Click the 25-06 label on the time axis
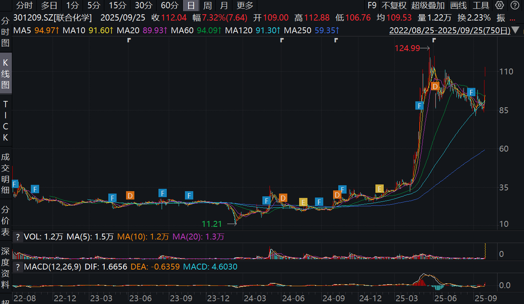Viewport: 524px width, 304px height. (442, 297)
